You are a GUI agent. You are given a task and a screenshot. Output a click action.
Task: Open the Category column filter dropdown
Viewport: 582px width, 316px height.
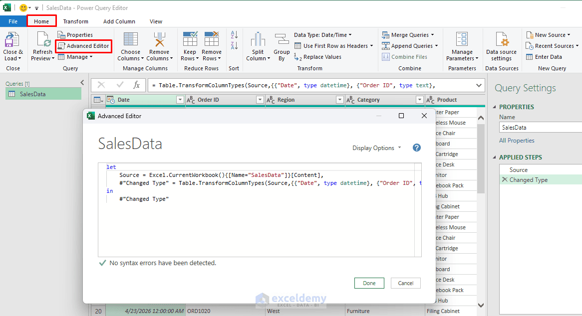pos(419,100)
